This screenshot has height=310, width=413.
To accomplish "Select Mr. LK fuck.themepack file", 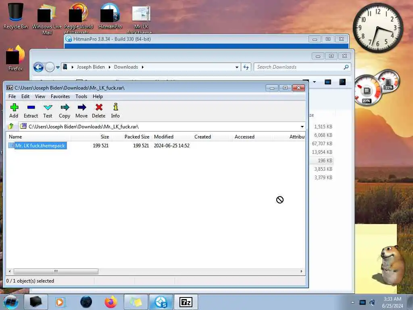I will [x=40, y=145].
